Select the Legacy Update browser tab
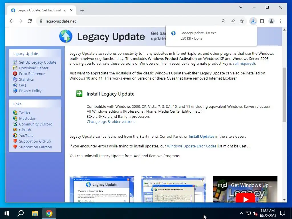The image size is (292, 219). pos(42,10)
